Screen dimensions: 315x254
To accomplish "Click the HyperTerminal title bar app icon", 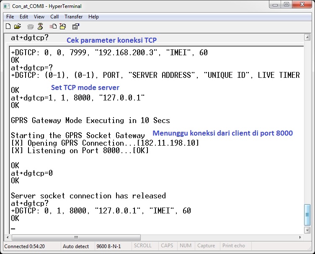I will point(7,6).
